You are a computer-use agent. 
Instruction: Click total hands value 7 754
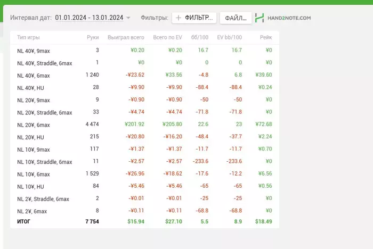(92, 221)
